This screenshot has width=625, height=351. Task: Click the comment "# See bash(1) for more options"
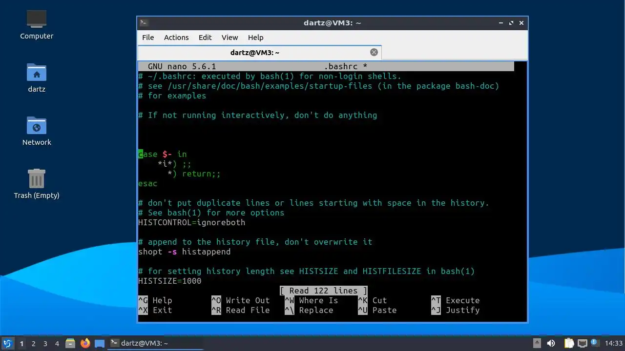pos(211,213)
